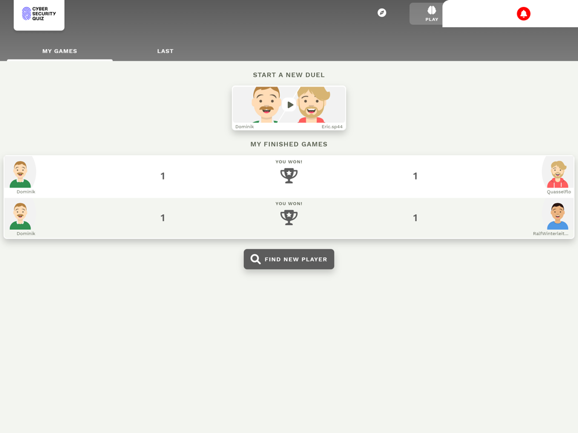This screenshot has height=433, width=578.
Task: Switch to the Last tab
Action: (x=165, y=51)
